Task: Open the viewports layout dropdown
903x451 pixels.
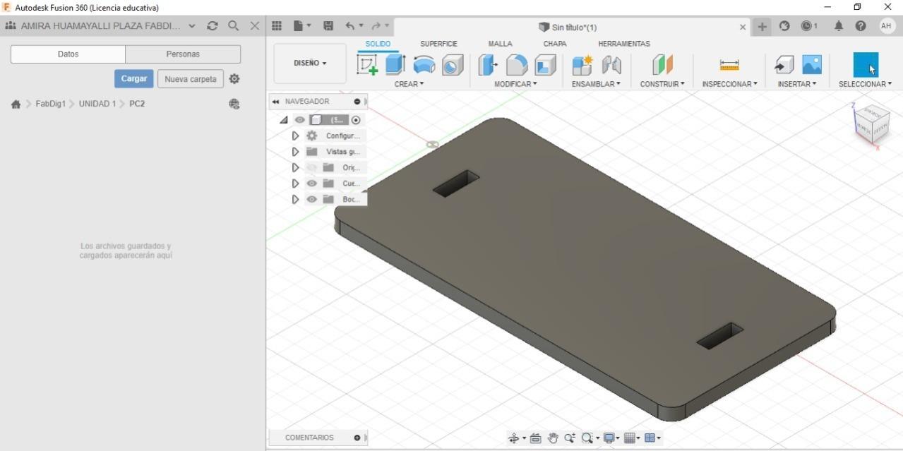Action: click(x=652, y=438)
